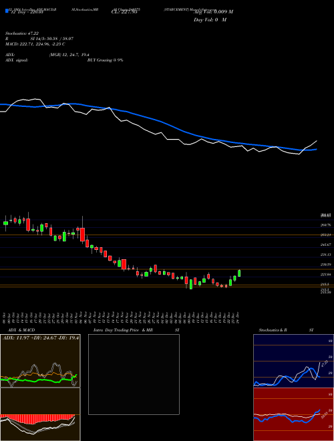Click the 260.76 price axis label
Viewport: 334px width, 441px height.
(x=326, y=225)
